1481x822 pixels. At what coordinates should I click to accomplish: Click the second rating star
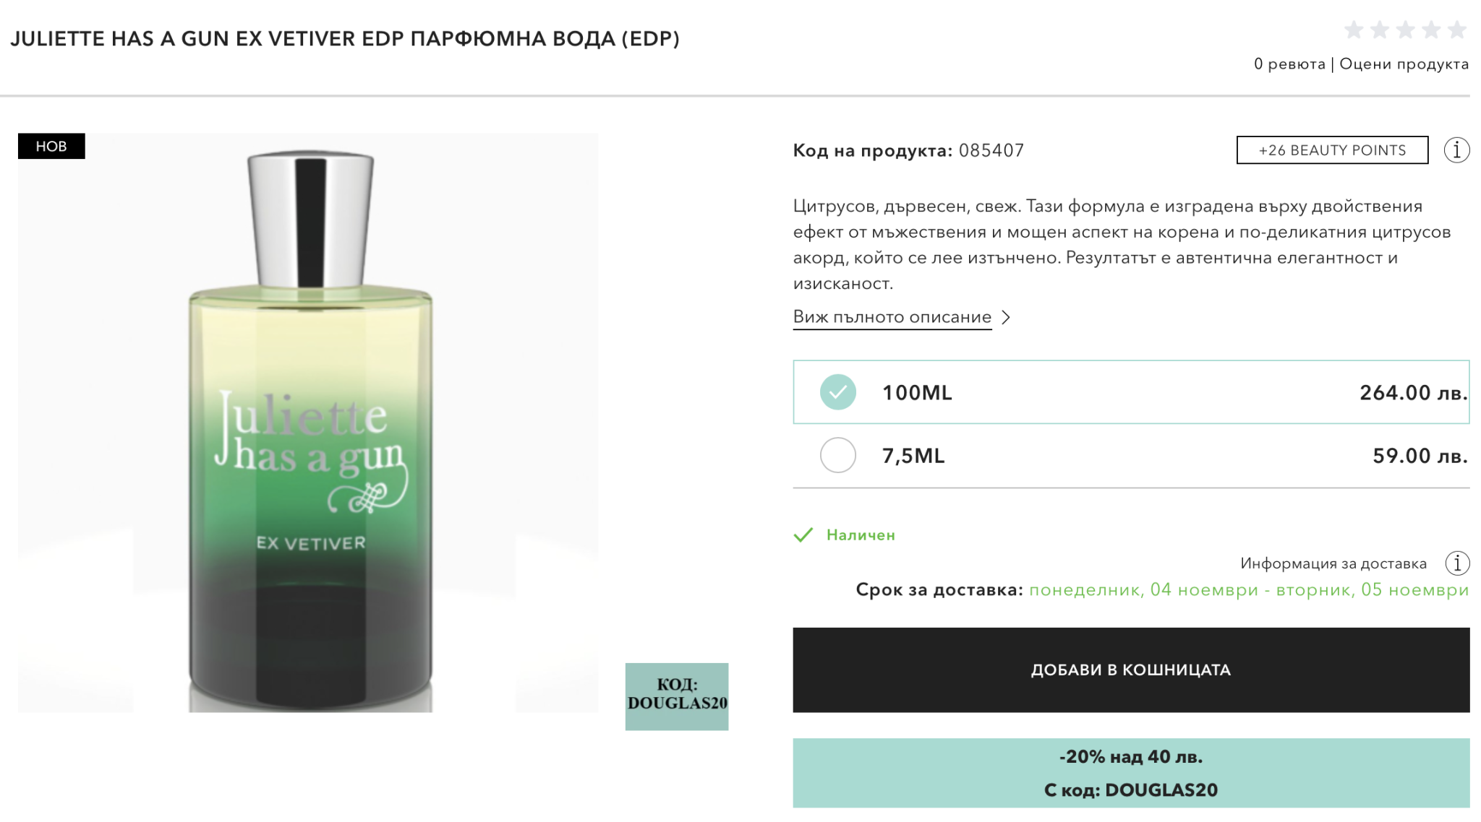[1380, 30]
